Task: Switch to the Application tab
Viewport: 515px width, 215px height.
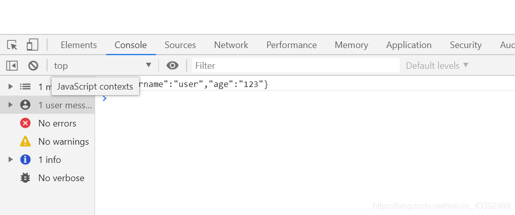Action: click(408, 45)
